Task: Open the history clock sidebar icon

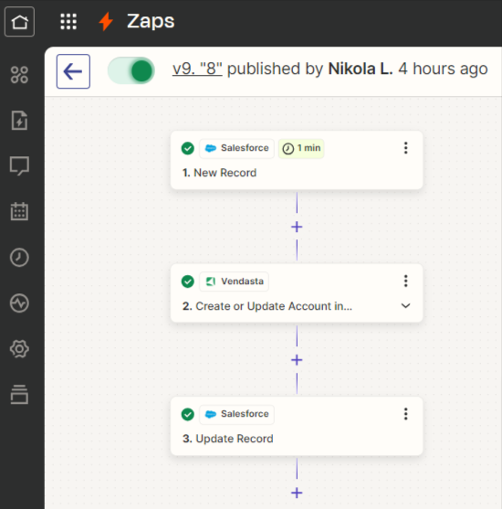Action: coord(19,258)
